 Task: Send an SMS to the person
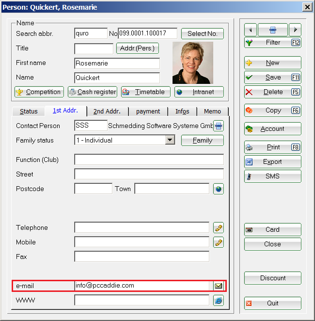[273, 177]
